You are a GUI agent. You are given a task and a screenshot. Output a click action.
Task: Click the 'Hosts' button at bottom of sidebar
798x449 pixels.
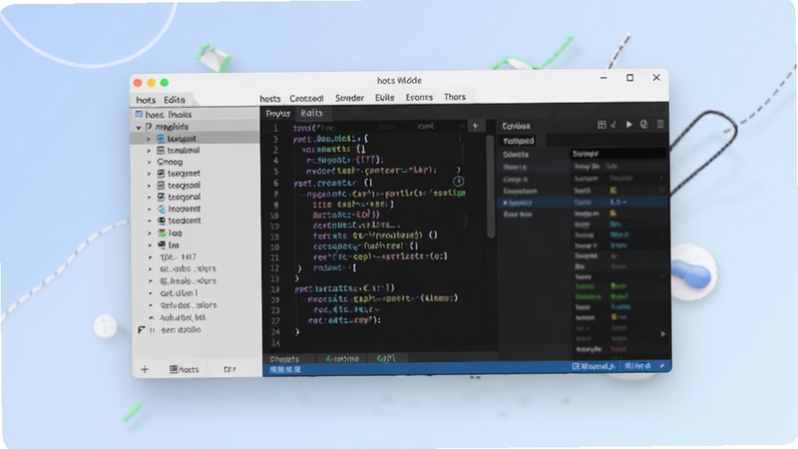pos(184,369)
